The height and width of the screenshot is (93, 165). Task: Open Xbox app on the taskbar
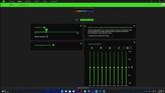tap(85, 91)
